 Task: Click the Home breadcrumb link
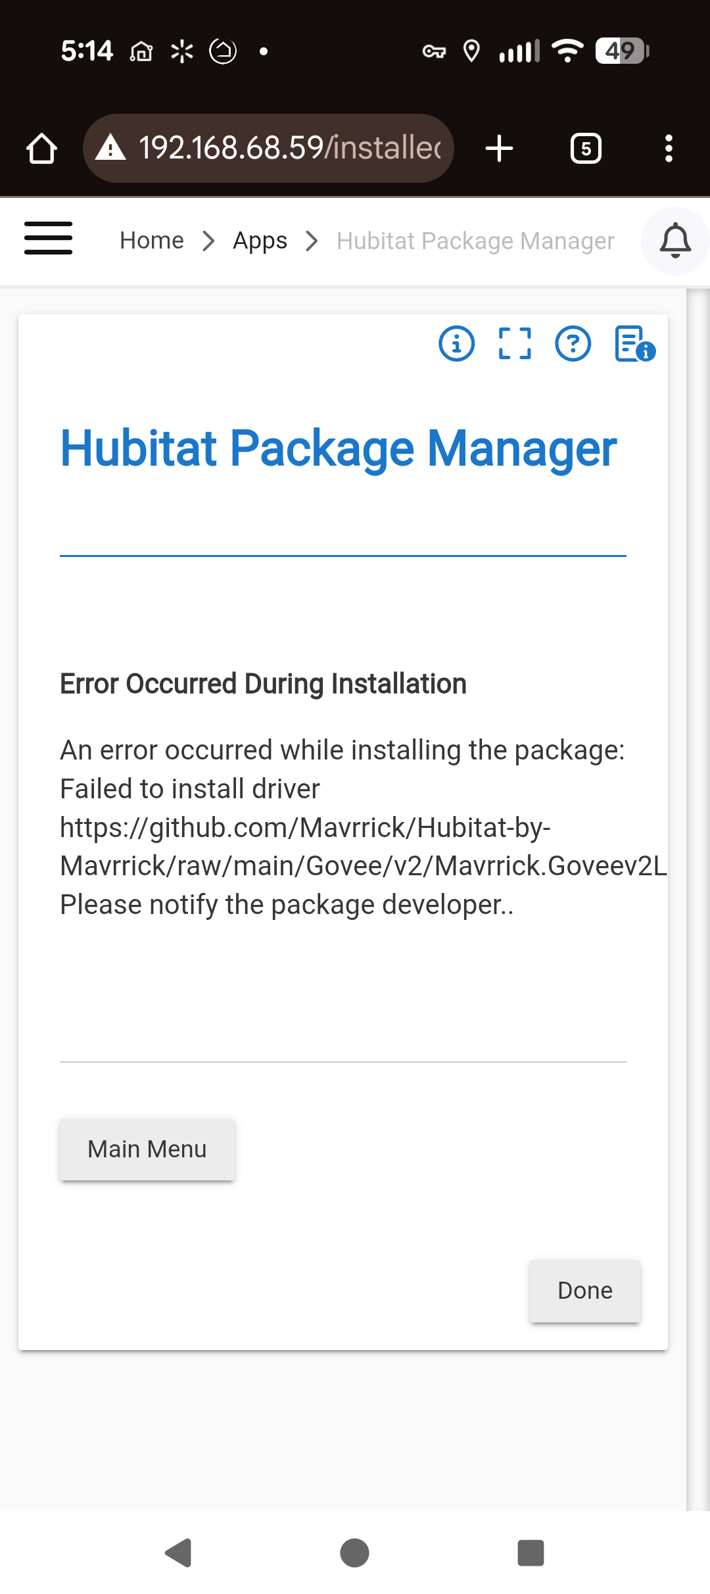click(x=152, y=241)
